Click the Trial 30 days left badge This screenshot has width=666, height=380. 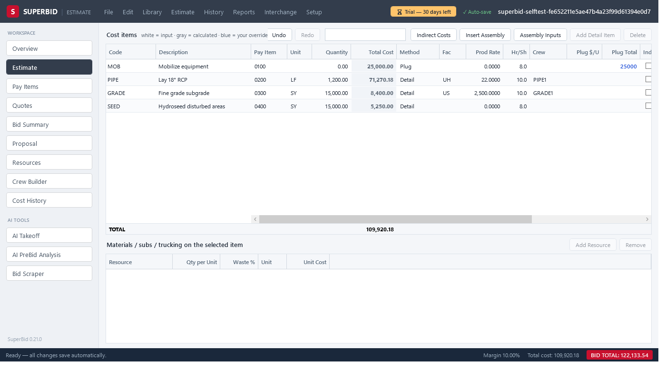(423, 12)
